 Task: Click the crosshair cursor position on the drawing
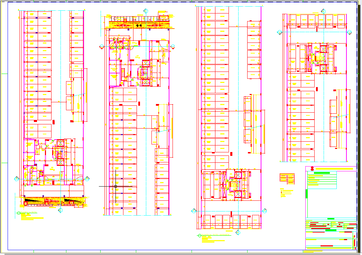click(x=115, y=186)
